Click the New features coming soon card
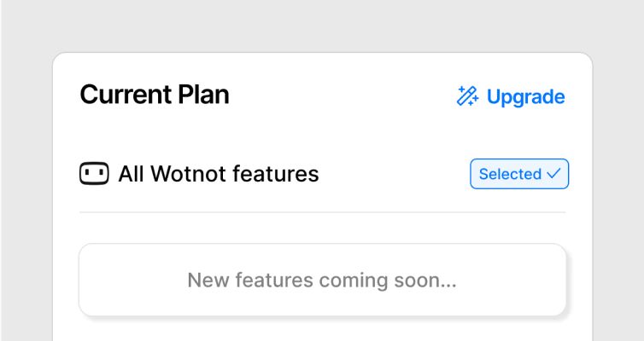This screenshot has width=644, height=341. tap(322, 280)
